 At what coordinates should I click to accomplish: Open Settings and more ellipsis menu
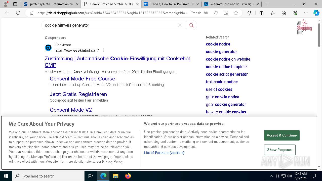tap(306, 13)
